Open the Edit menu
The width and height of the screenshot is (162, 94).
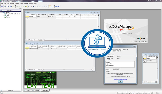5,4
